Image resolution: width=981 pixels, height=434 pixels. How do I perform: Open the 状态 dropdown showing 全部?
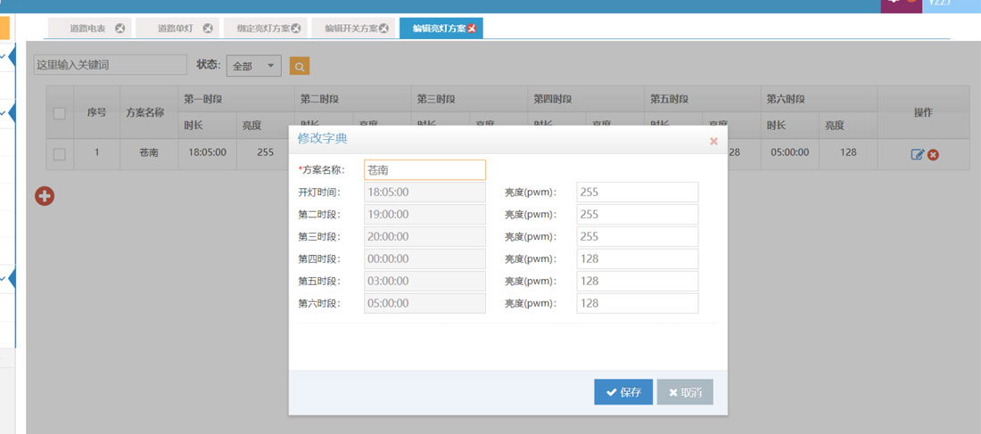[x=254, y=66]
